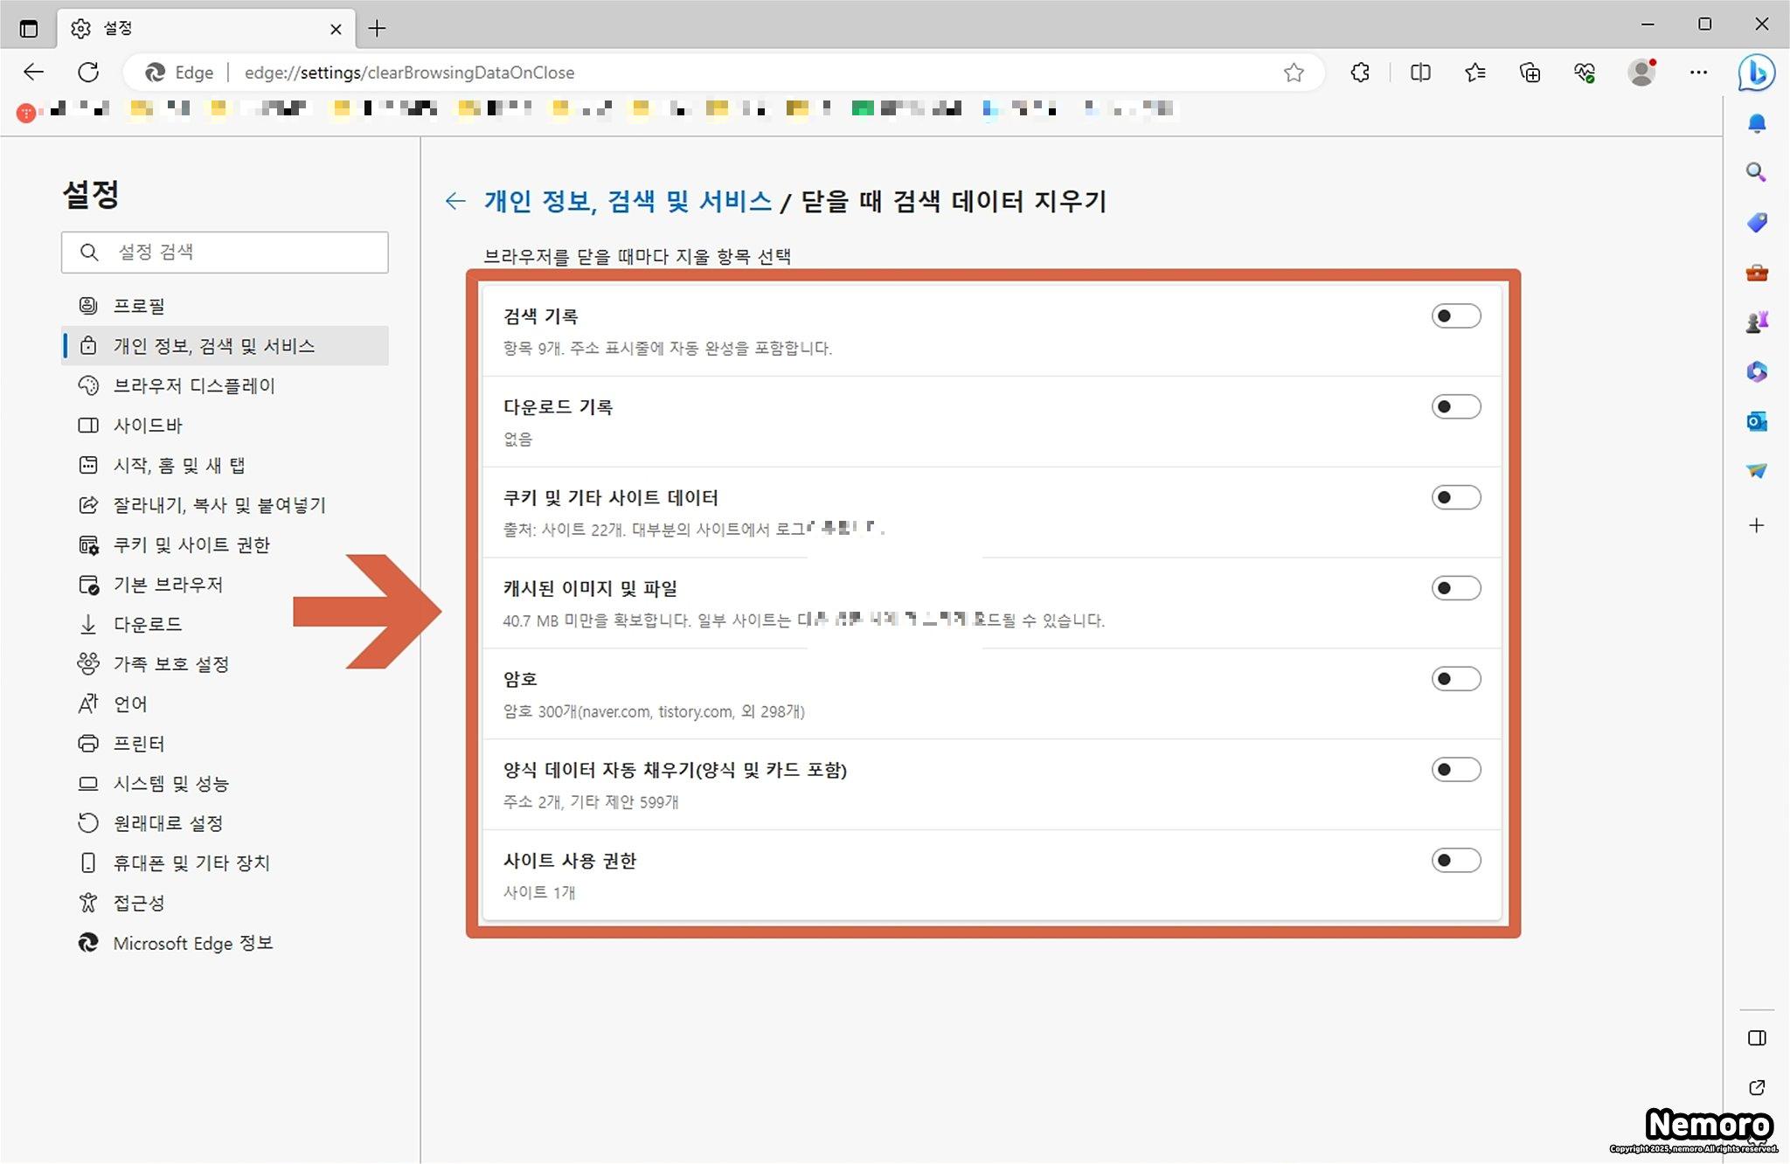Click the Extensions puzzle icon in toolbar
Image resolution: width=1790 pixels, height=1164 pixels.
[1360, 73]
